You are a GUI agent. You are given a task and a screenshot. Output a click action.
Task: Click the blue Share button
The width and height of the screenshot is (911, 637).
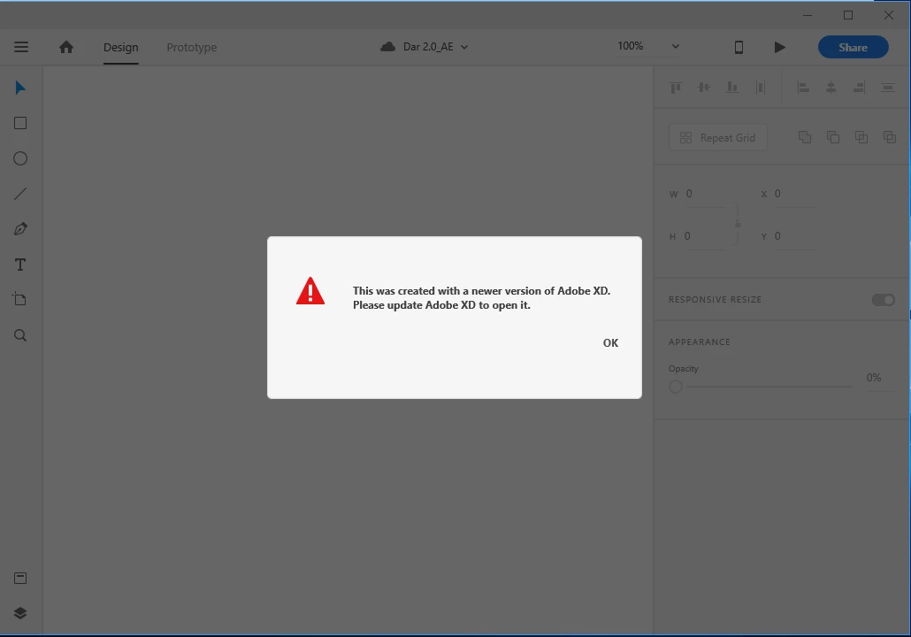[853, 47]
